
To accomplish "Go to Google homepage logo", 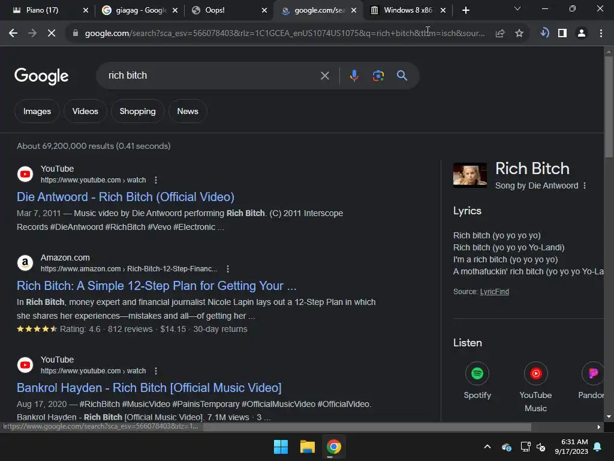I will pyautogui.click(x=41, y=76).
